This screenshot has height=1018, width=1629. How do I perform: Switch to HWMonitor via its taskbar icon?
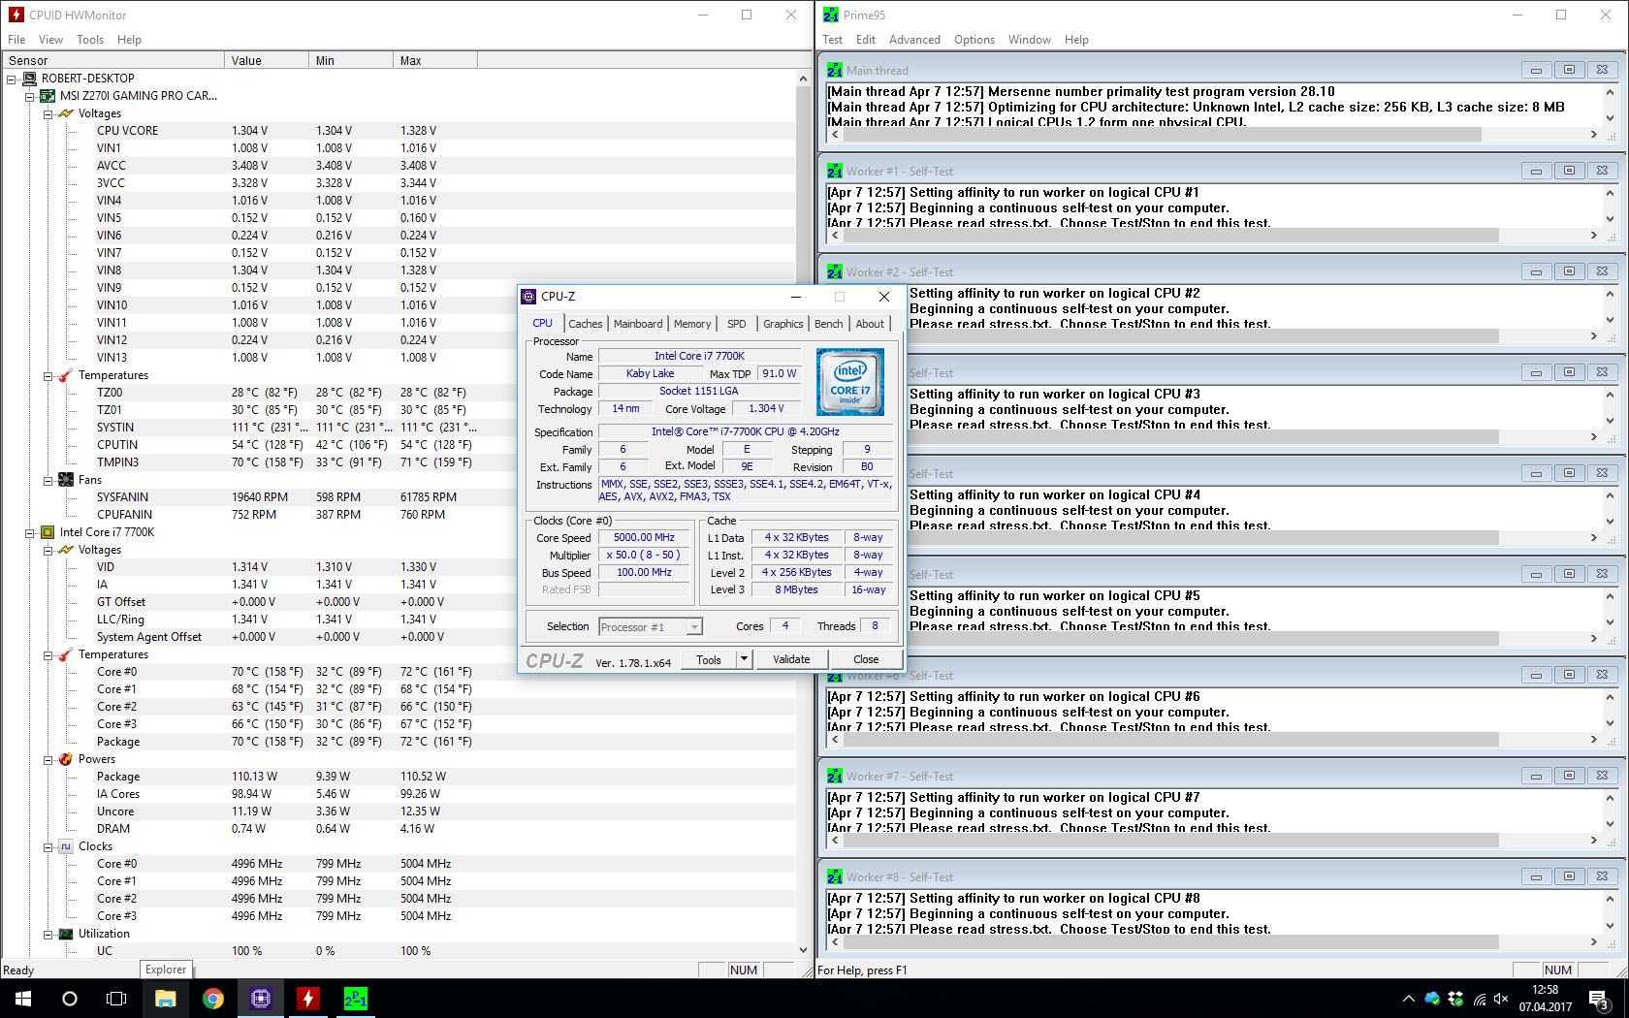tap(308, 999)
